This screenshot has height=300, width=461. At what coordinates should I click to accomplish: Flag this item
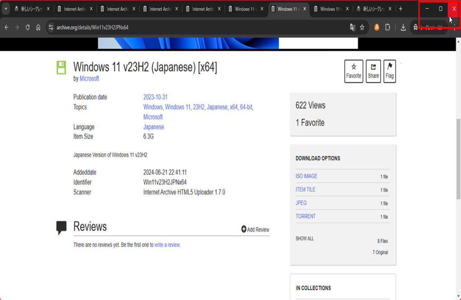[389, 72]
